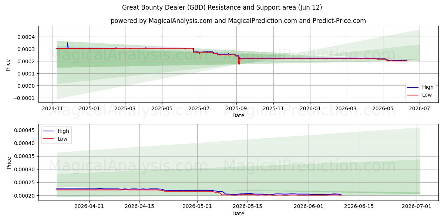Click the top chart y-axis value '−0.0001'
This screenshot has height=222, width=444.
coord(24,98)
